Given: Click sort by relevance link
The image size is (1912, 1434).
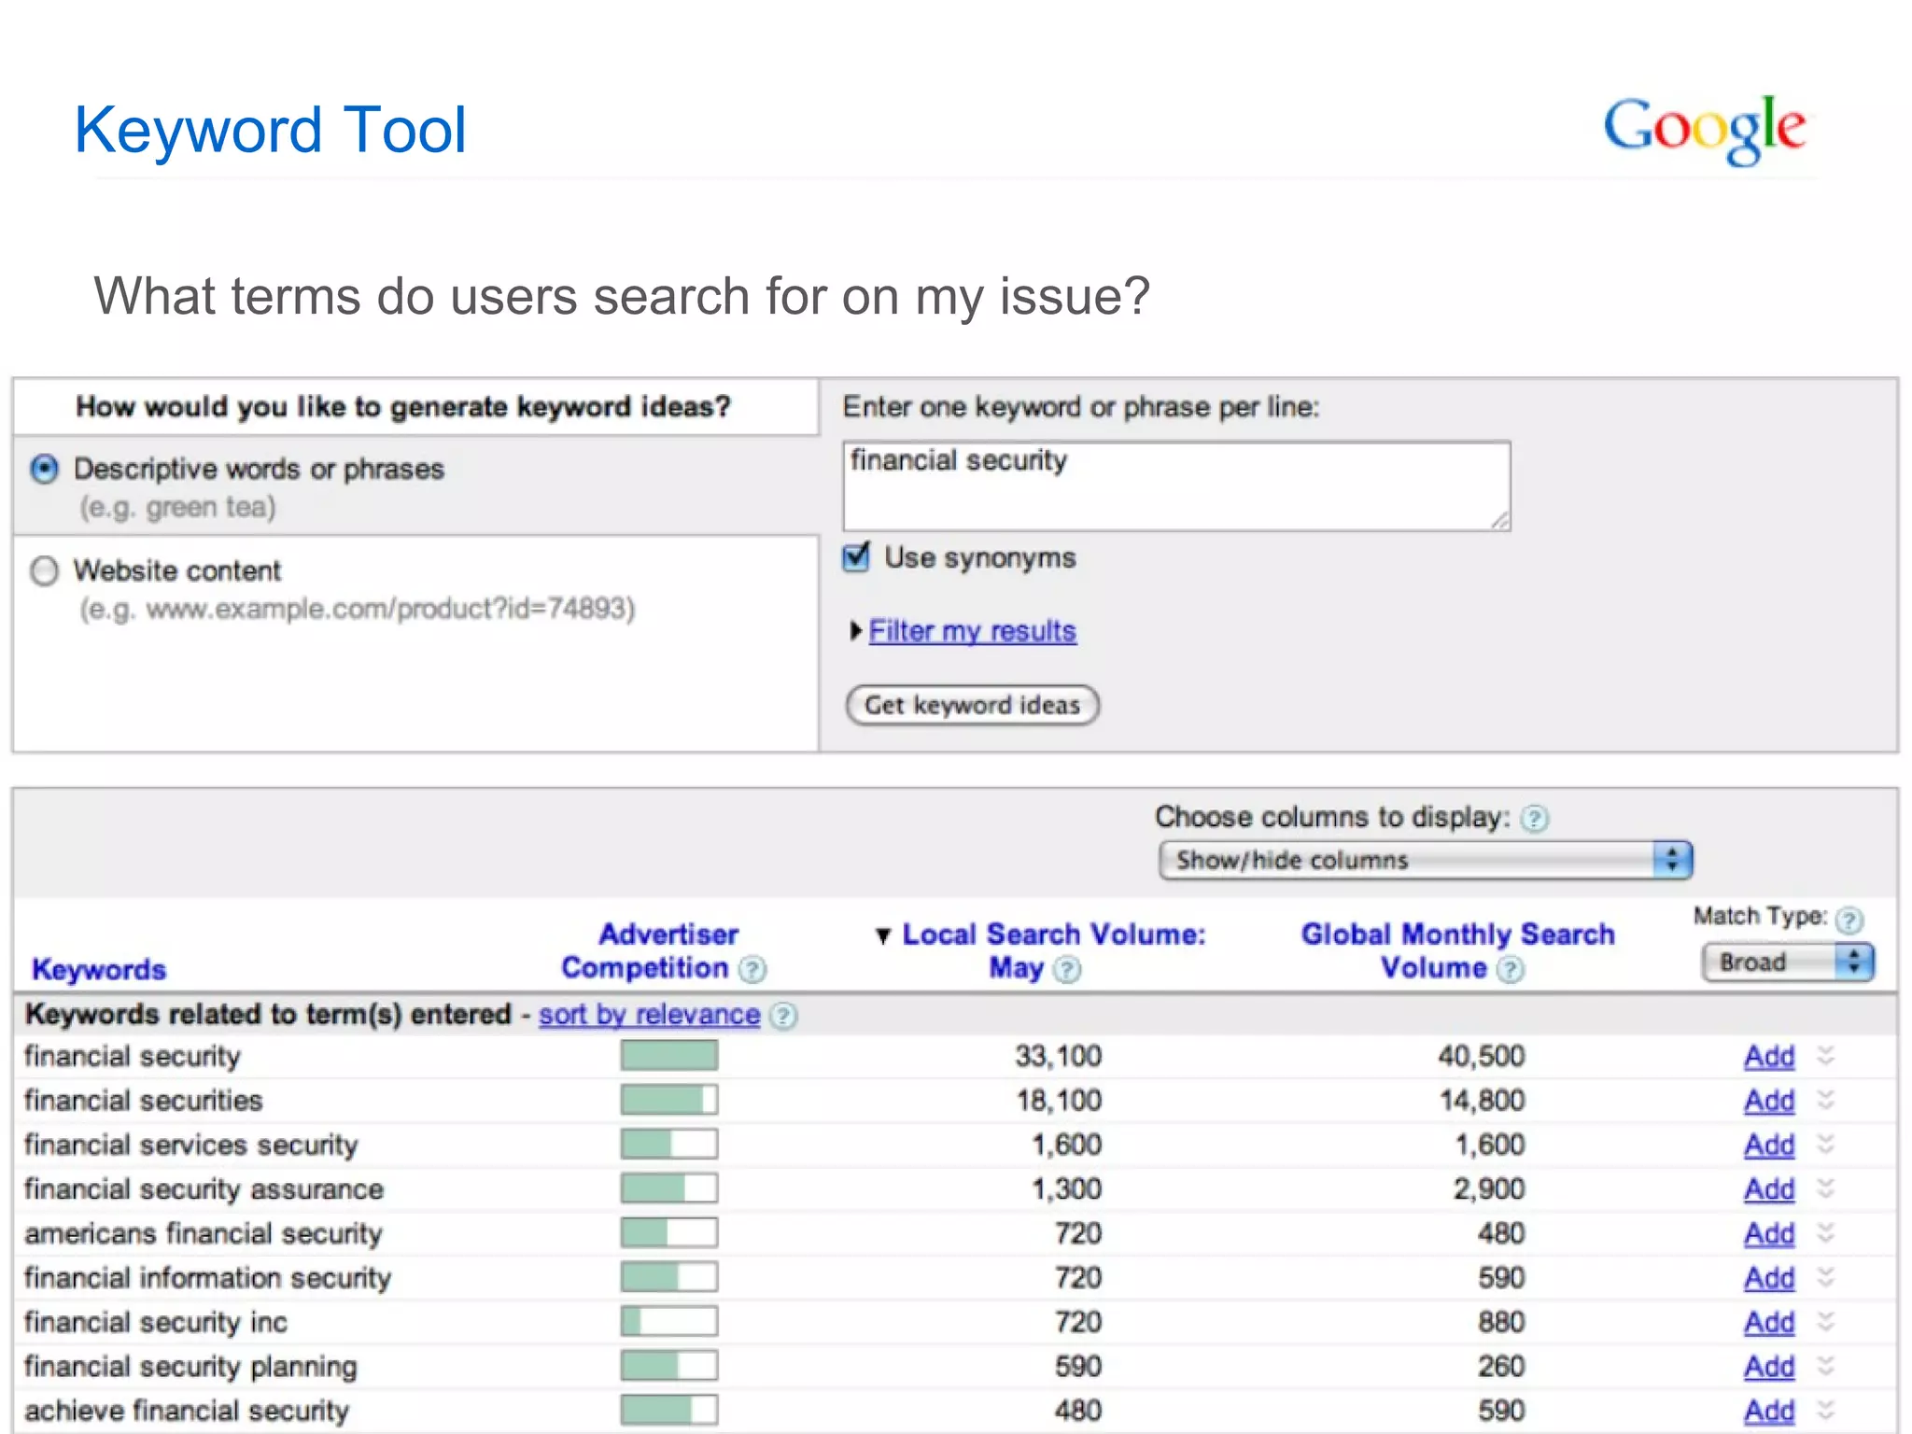Looking at the screenshot, I should (x=649, y=1015).
